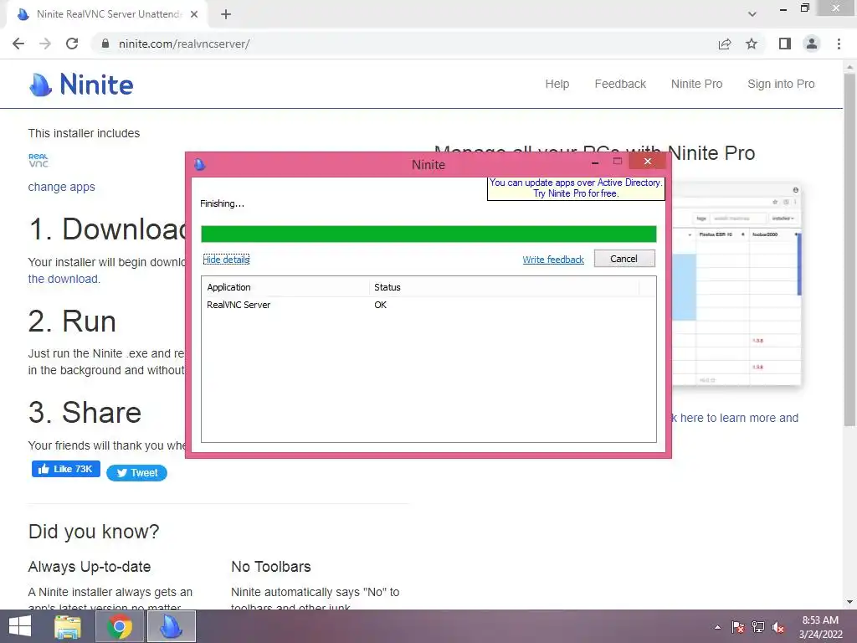Viewport: 857px width, 643px height.
Task: Click the Tweet button
Action: coord(136,473)
